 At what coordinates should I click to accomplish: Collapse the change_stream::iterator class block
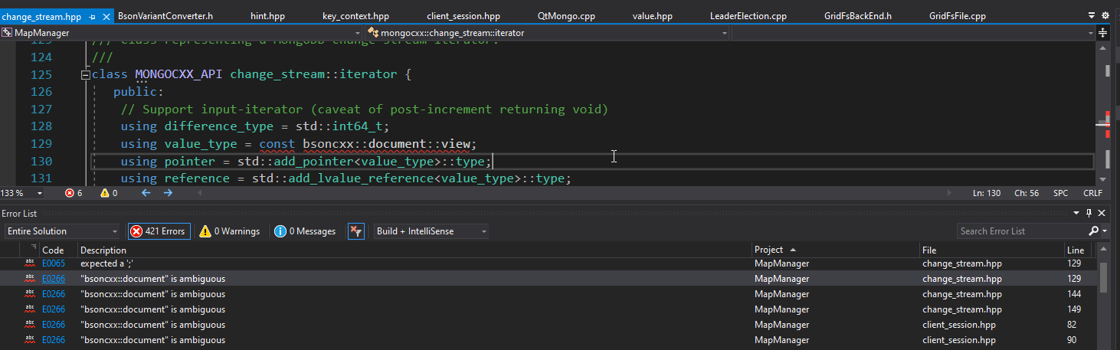[x=85, y=74]
